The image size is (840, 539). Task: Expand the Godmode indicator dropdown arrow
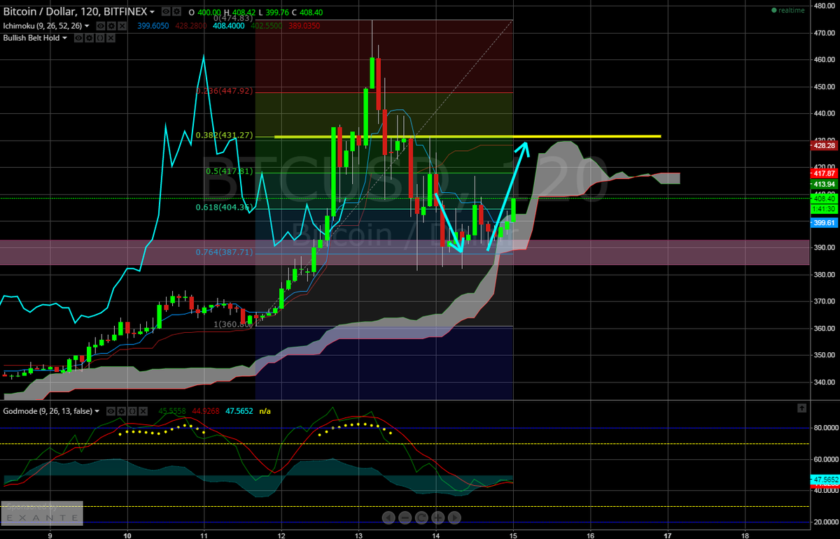97,411
